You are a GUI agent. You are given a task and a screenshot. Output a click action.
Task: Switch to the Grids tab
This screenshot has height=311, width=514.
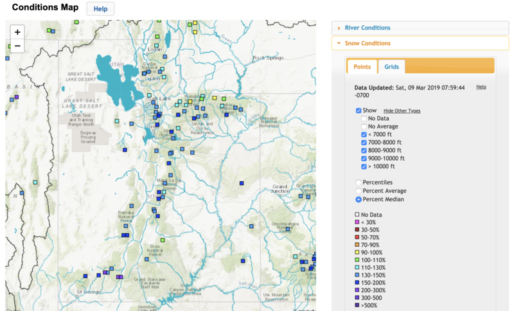point(391,67)
